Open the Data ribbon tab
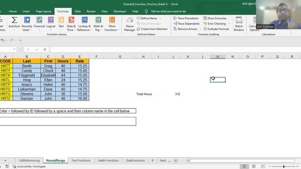The width and height of the screenshot is (301, 169). pyautogui.click(x=78, y=11)
